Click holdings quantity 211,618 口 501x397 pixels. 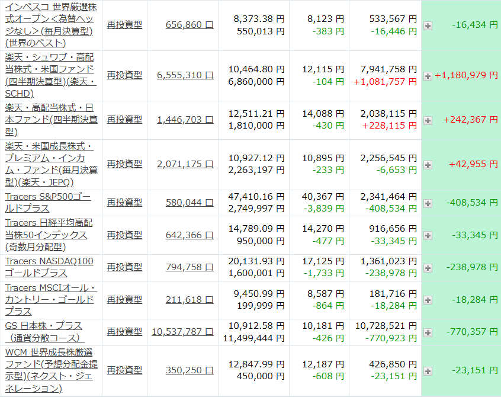pyautogui.click(x=190, y=299)
